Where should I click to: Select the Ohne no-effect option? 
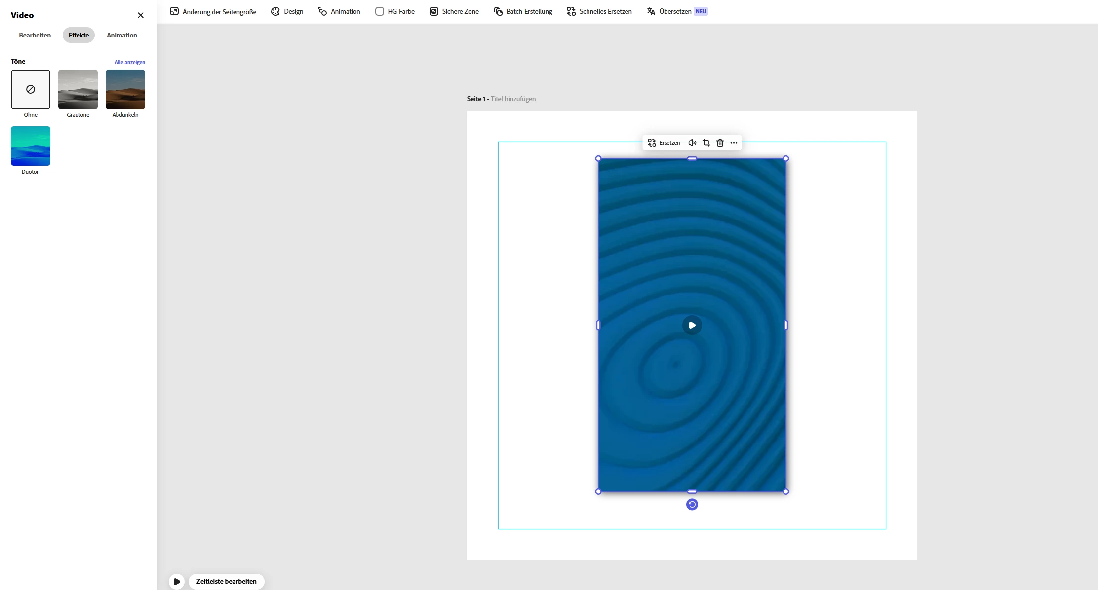pos(31,89)
